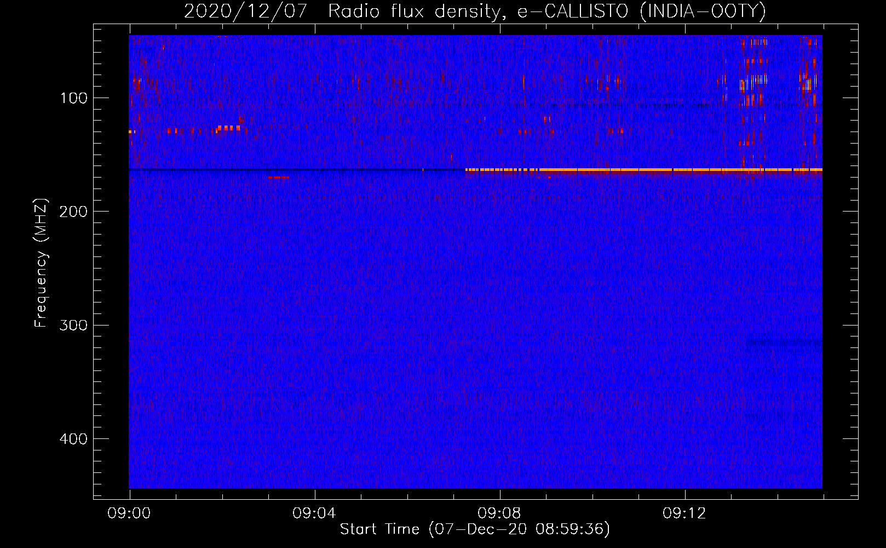The width and height of the screenshot is (886, 548).
Task: Click the 09:04 time tick label
Action: (314, 513)
